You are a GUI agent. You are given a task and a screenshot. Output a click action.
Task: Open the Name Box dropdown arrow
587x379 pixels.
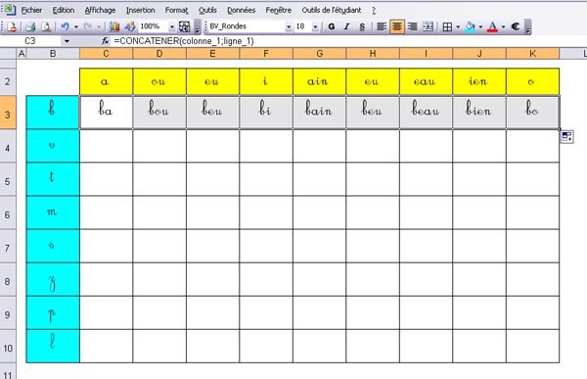(67, 41)
